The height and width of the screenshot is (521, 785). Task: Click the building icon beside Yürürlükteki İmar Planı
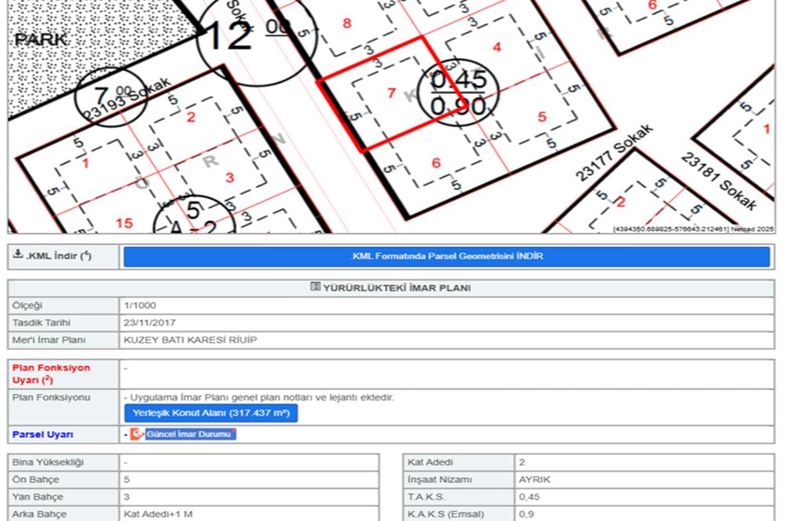(x=316, y=288)
